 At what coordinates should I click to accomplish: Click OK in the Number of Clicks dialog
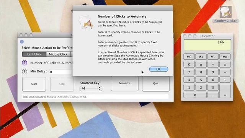(x=158, y=69)
